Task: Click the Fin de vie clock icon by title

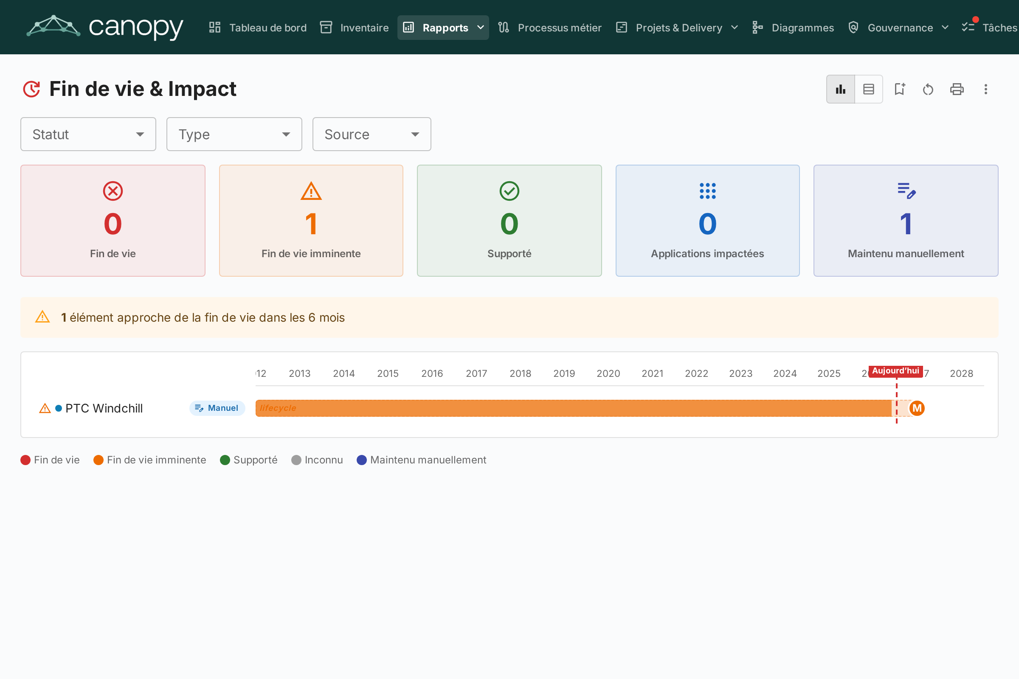Action: (x=31, y=89)
